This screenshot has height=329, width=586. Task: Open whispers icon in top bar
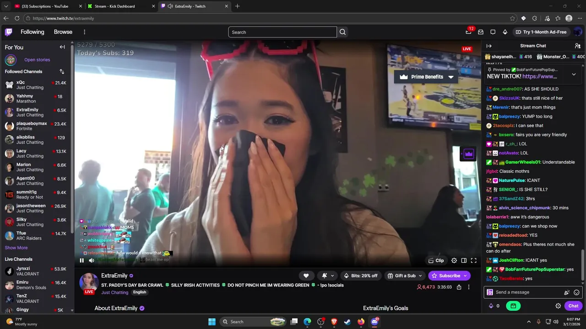point(493,32)
